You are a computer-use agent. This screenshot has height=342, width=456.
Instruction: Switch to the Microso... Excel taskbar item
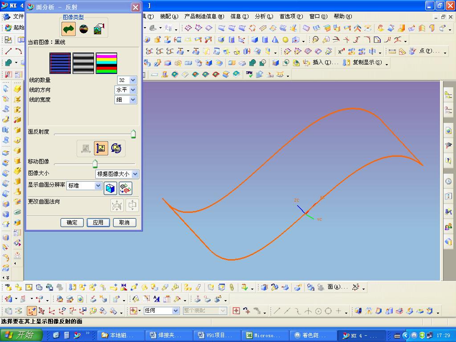[265, 335]
